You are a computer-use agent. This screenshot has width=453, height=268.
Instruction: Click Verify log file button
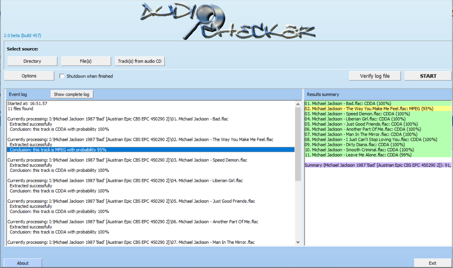pos(375,76)
